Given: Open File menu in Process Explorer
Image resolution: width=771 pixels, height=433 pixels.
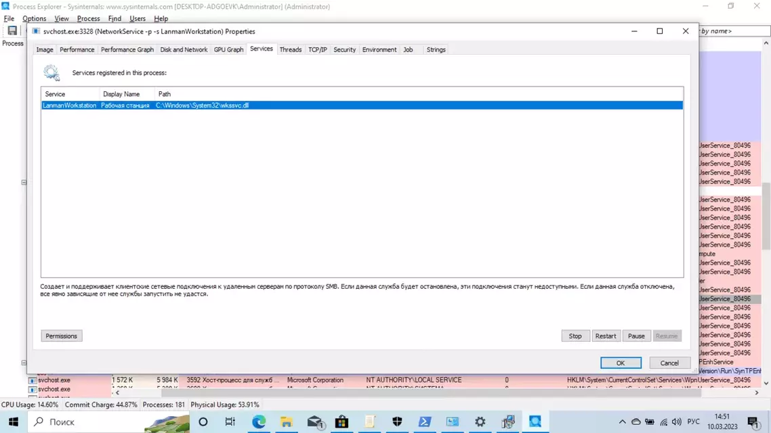Looking at the screenshot, I should point(9,19).
